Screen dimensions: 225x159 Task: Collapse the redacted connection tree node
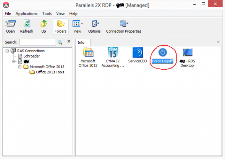(13, 61)
